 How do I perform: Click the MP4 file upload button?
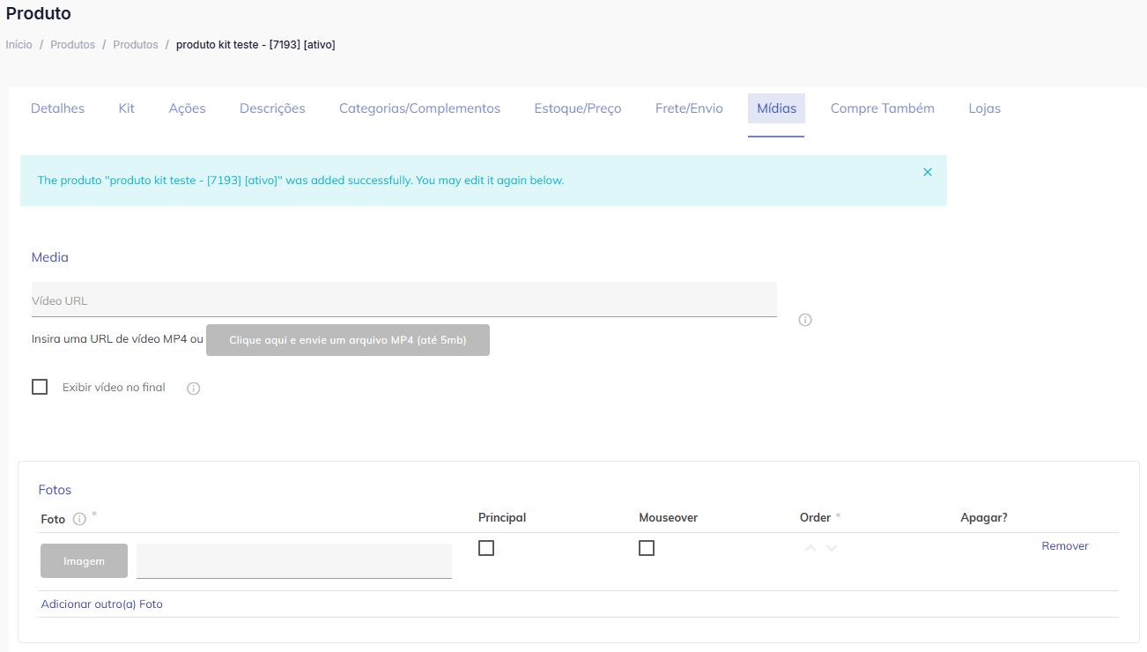[347, 340]
